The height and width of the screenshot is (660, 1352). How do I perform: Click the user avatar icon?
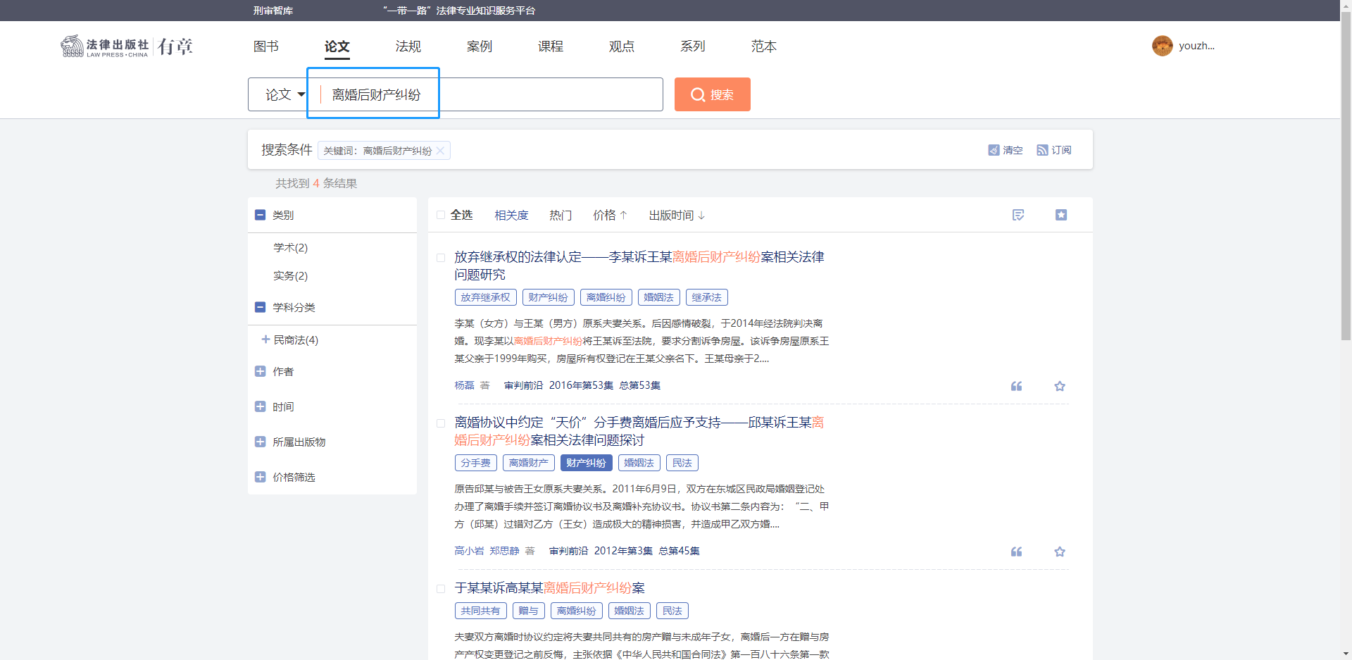(1162, 46)
